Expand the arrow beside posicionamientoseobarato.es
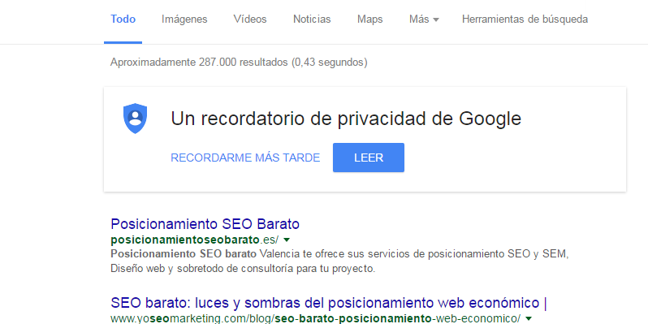The width and height of the screenshot is (648, 324). 287,240
